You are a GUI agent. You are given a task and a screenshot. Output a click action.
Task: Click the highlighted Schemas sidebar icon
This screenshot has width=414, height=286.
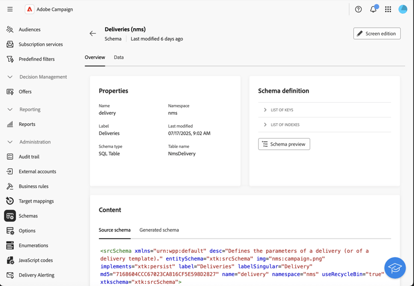[10, 216]
